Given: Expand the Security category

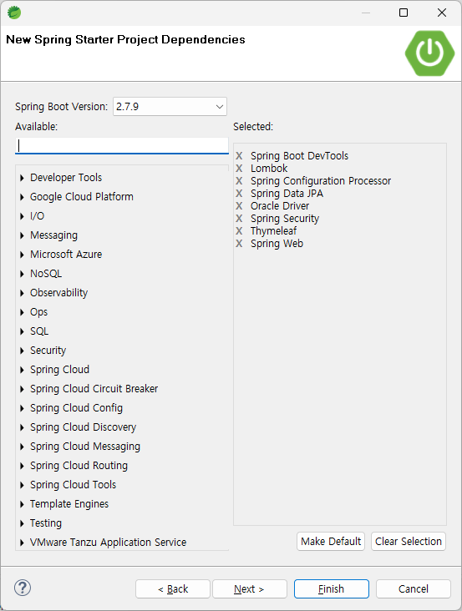Looking at the screenshot, I should tap(22, 351).
